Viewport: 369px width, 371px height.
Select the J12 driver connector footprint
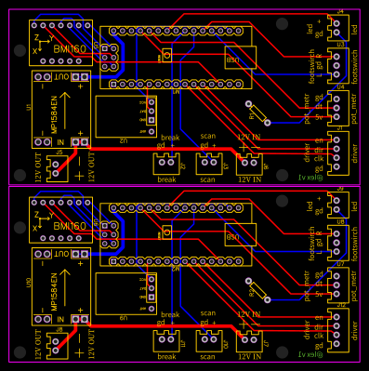pos(338,330)
